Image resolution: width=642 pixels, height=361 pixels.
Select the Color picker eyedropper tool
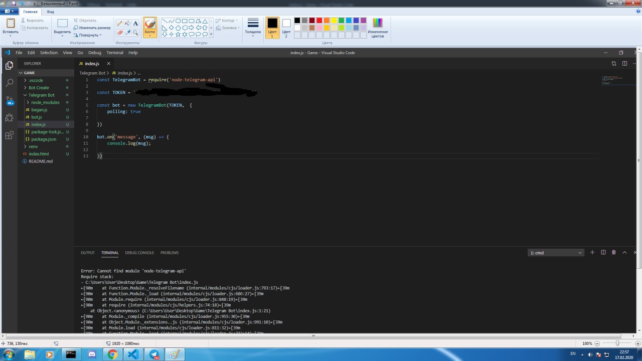tap(127, 32)
